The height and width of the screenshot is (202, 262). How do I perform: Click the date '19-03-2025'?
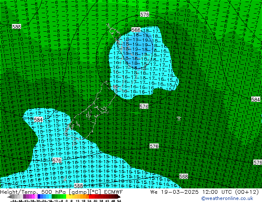180,192
